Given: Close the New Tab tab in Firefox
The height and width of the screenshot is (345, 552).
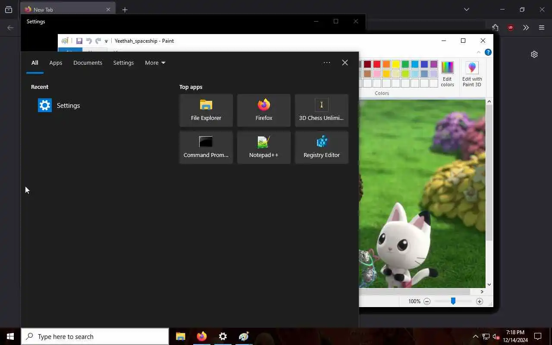Looking at the screenshot, I should [108, 9].
